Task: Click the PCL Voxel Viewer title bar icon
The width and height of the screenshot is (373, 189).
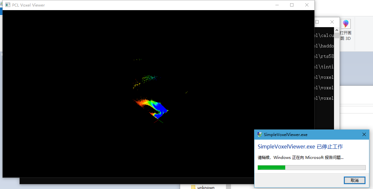Action: click(x=7, y=5)
